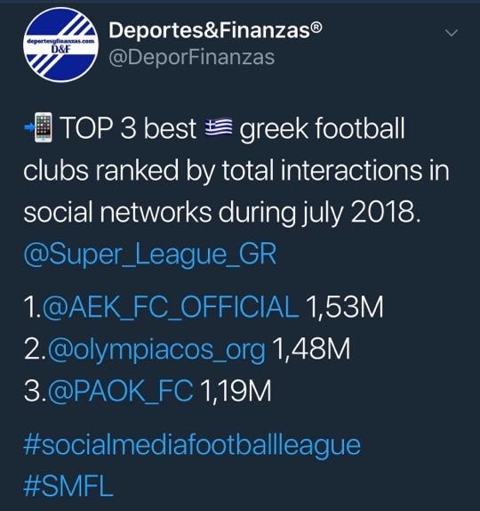
Task: Open the Deportes&Finanzas profile avatar
Action: pyautogui.click(x=60, y=45)
